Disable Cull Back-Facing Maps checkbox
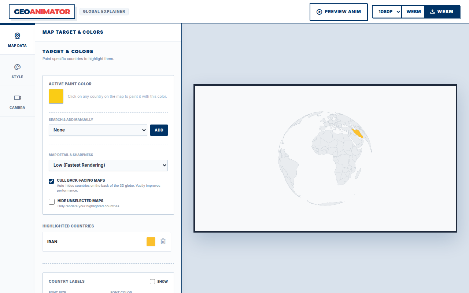 click(x=52, y=181)
